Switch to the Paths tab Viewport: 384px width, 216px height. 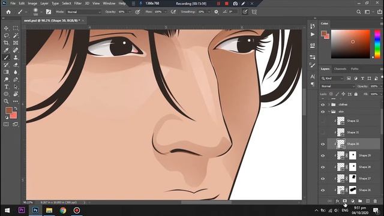(x=355, y=69)
